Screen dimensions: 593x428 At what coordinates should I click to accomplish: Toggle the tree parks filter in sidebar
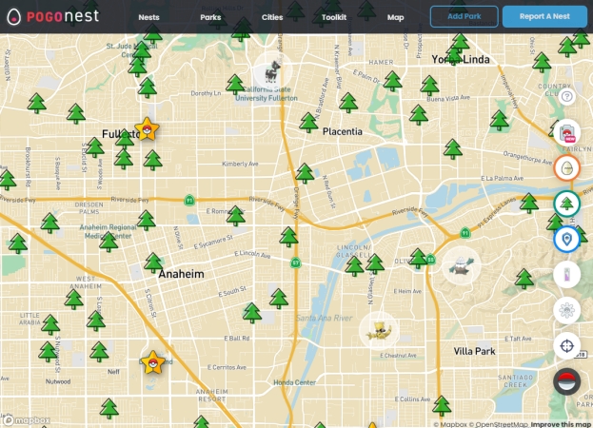tap(566, 204)
